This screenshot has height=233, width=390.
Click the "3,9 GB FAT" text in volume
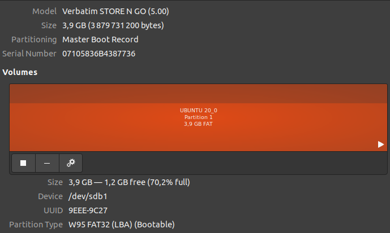[x=198, y=123]
